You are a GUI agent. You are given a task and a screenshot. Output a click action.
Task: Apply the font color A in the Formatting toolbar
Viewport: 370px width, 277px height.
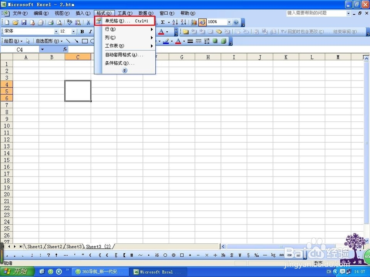coord(161,31)
